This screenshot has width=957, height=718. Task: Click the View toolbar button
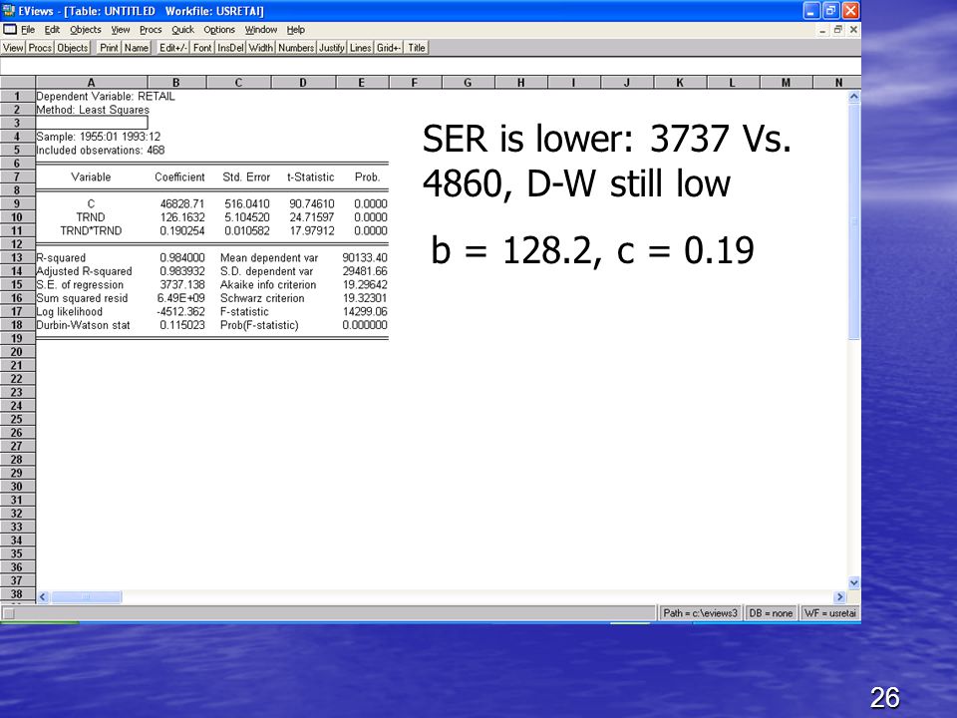13,48
